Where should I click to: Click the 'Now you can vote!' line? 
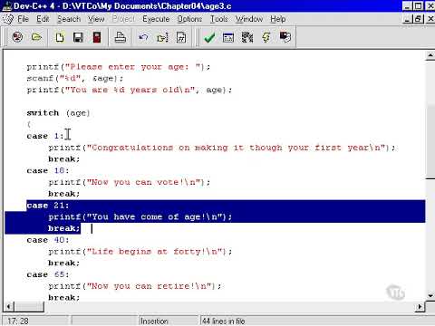(129, 182)
